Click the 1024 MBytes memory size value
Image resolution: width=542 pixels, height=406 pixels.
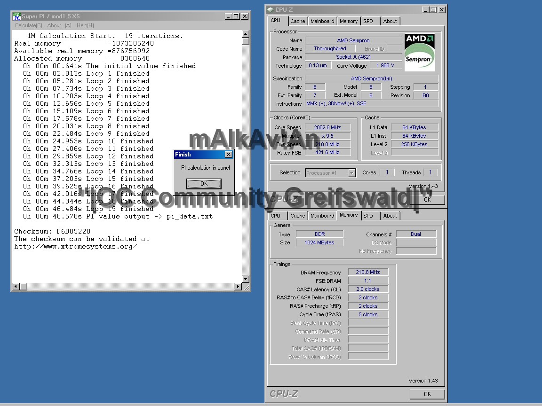click(x=320, y=242)
